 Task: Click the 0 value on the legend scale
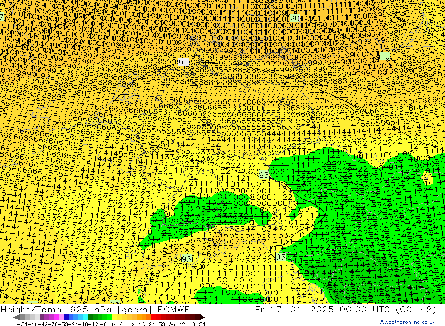click(113, 324)
